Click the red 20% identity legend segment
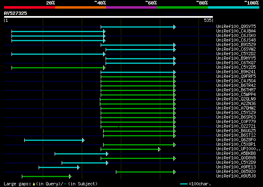Image resolution: width=263 pixels, height=187 pixels. point(30,7)
